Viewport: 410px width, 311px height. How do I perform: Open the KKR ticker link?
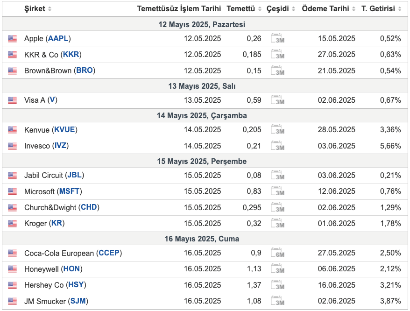(71, 55)
